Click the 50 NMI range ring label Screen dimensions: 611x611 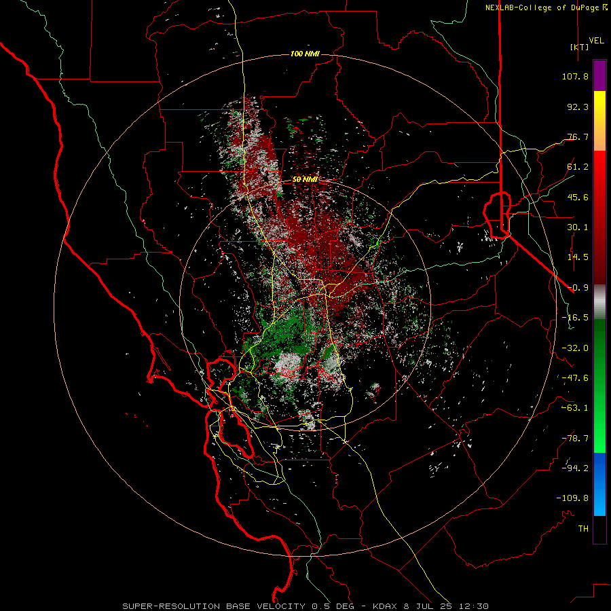[x=305, y=180]
